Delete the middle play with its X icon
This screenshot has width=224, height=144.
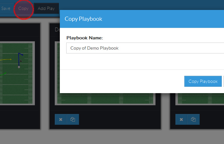tap(61, 119)
